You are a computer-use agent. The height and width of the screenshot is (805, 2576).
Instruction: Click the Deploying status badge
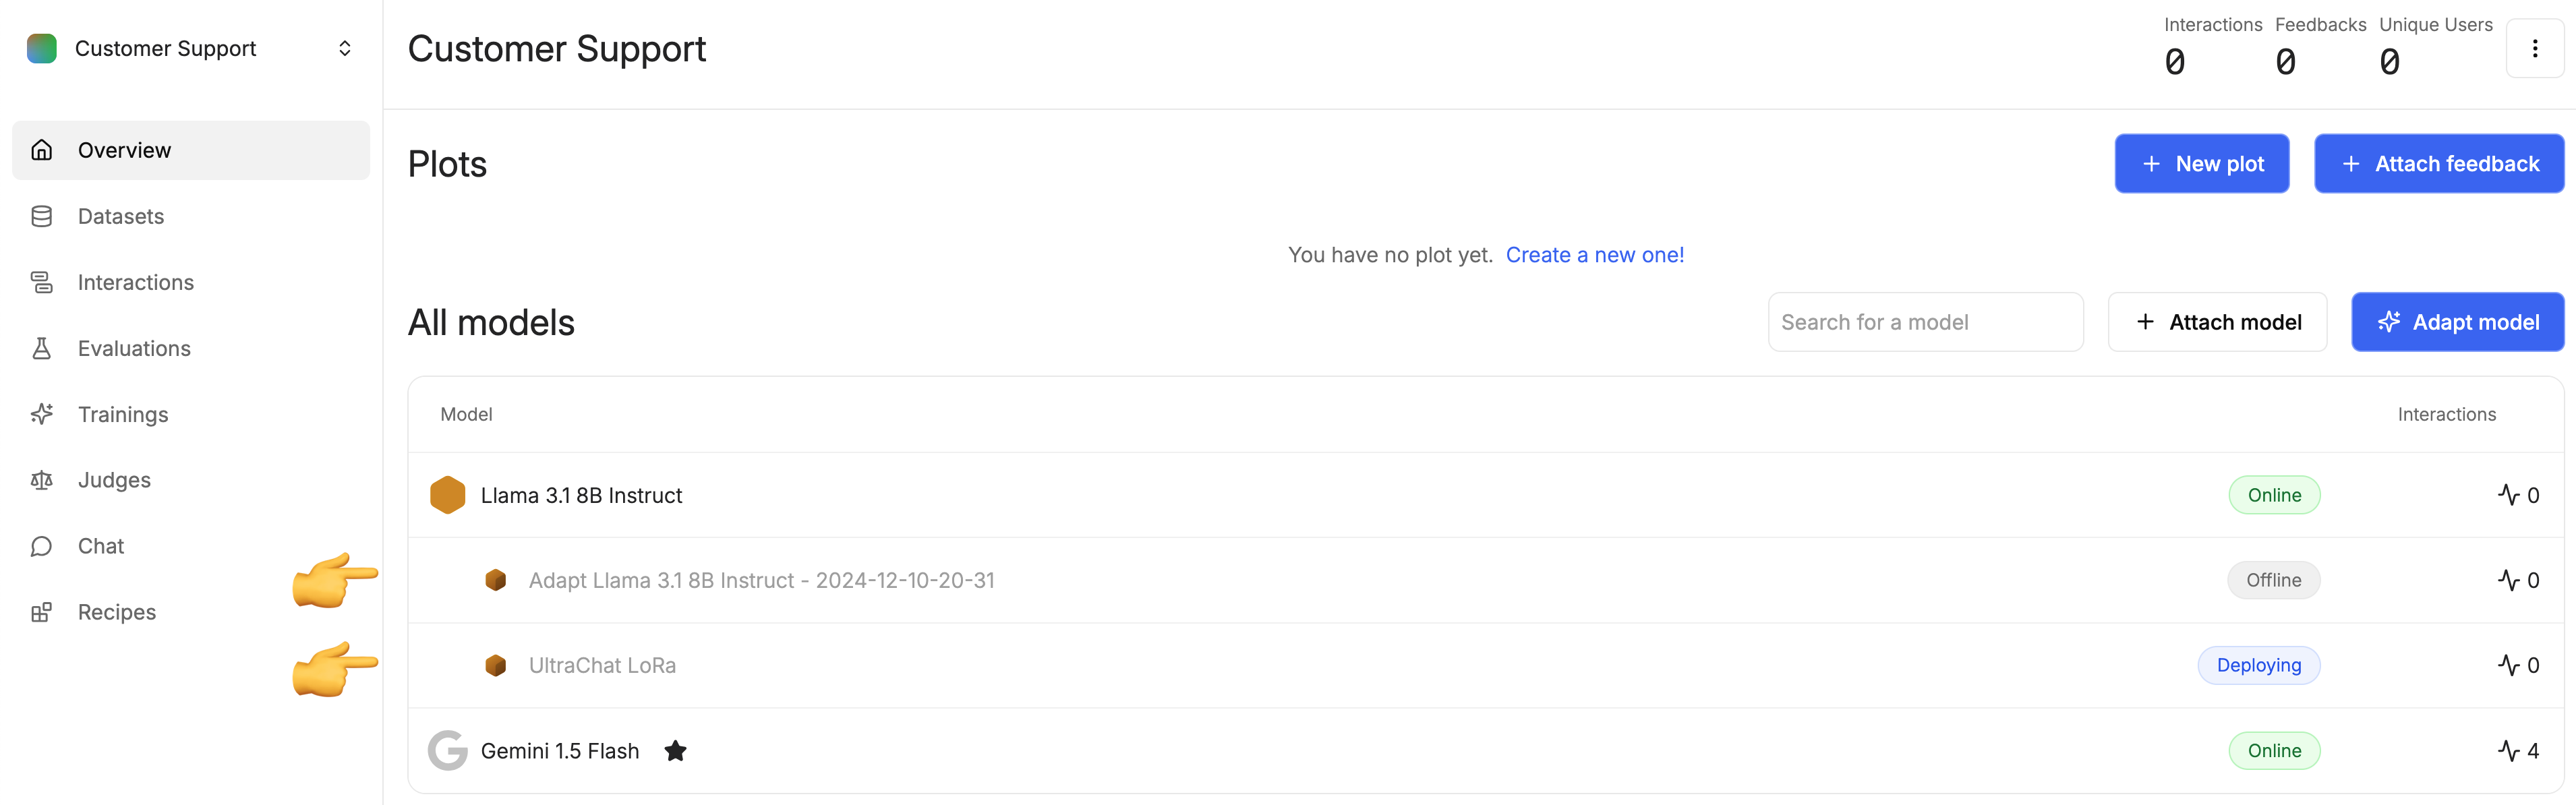point(2258,665)
